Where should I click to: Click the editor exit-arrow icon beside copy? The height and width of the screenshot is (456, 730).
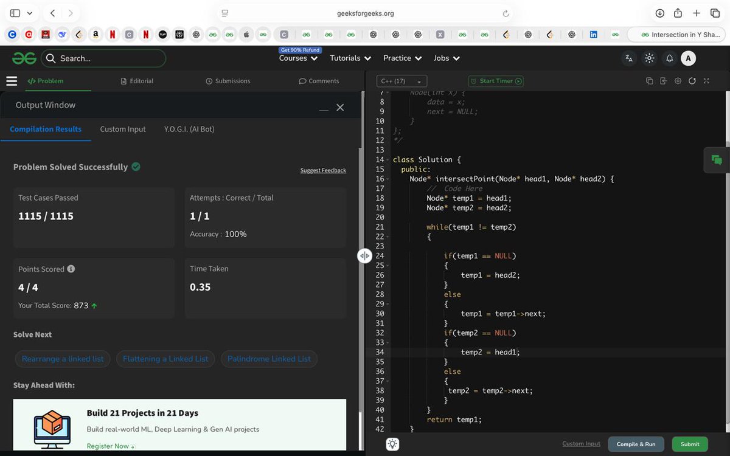663,81
